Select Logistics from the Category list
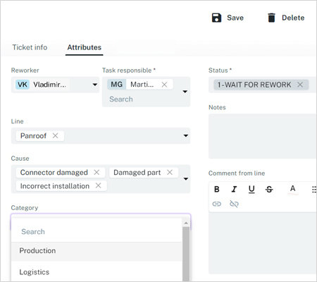 (x=97, y=272)
